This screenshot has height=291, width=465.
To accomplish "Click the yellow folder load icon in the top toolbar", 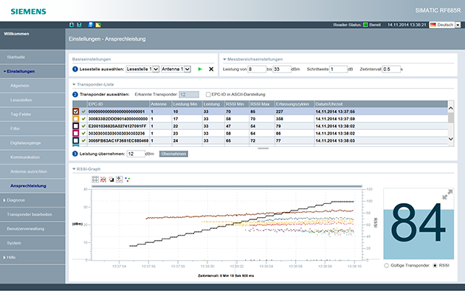I will coord(98,24).
